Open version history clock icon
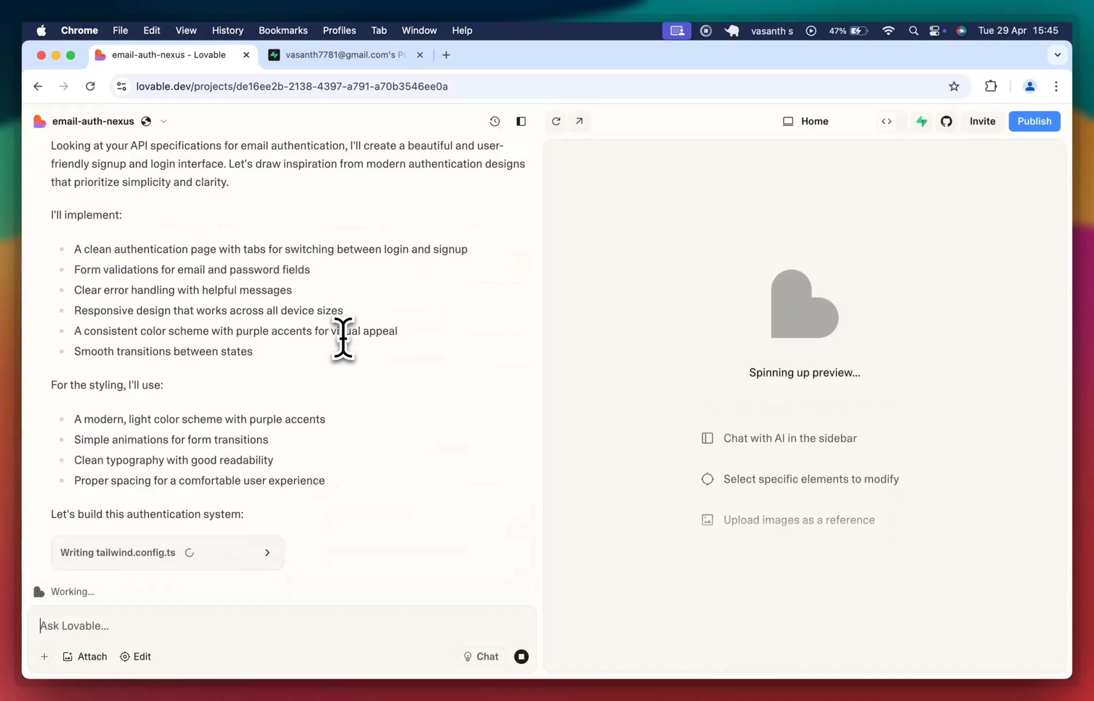 (x=495, y=121)
